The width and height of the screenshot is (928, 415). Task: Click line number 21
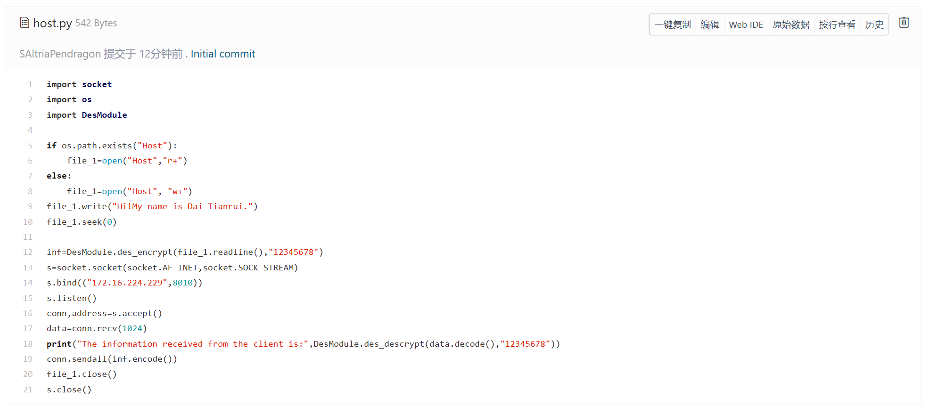pyautogui.click(x=28, y=390)
